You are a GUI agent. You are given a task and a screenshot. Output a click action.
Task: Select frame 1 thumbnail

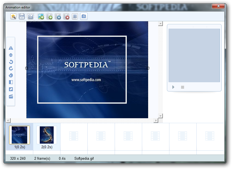(x=20, y=135)
